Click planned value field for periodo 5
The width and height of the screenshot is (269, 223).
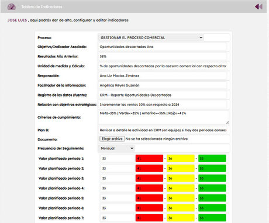click(x=117, y=198)
